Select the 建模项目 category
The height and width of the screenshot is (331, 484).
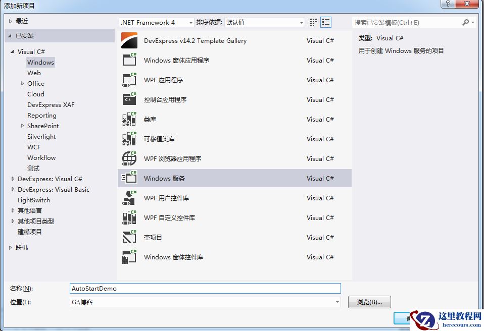30,232
